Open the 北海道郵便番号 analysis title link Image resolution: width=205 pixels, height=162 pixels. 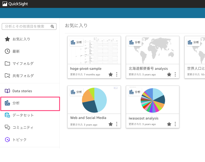[x=148, y=69]
